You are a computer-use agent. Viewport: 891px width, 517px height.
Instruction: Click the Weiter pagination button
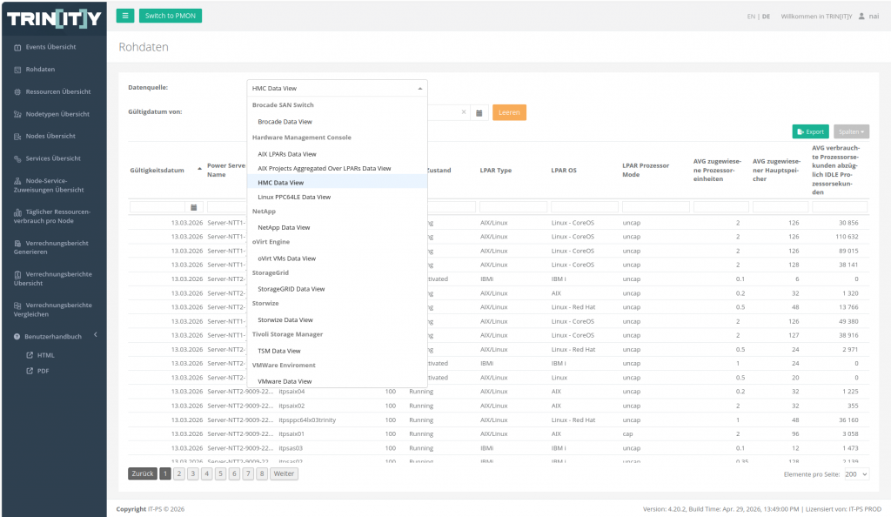pyautogui.click(x=284, y=473)
